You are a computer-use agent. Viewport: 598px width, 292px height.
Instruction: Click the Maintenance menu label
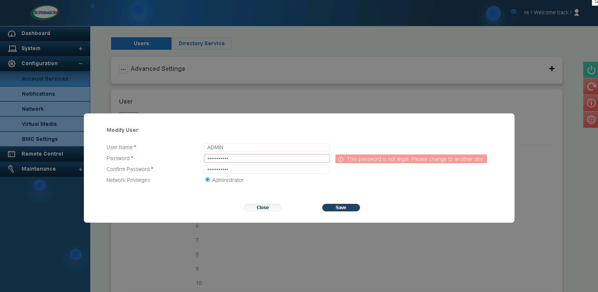39,169
